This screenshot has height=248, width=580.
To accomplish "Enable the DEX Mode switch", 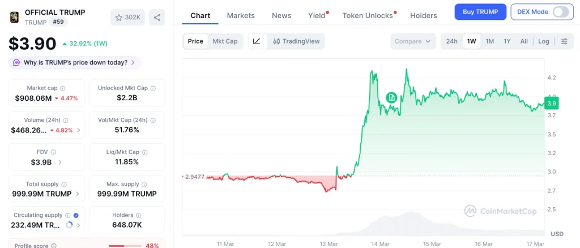I will point(560,12).
